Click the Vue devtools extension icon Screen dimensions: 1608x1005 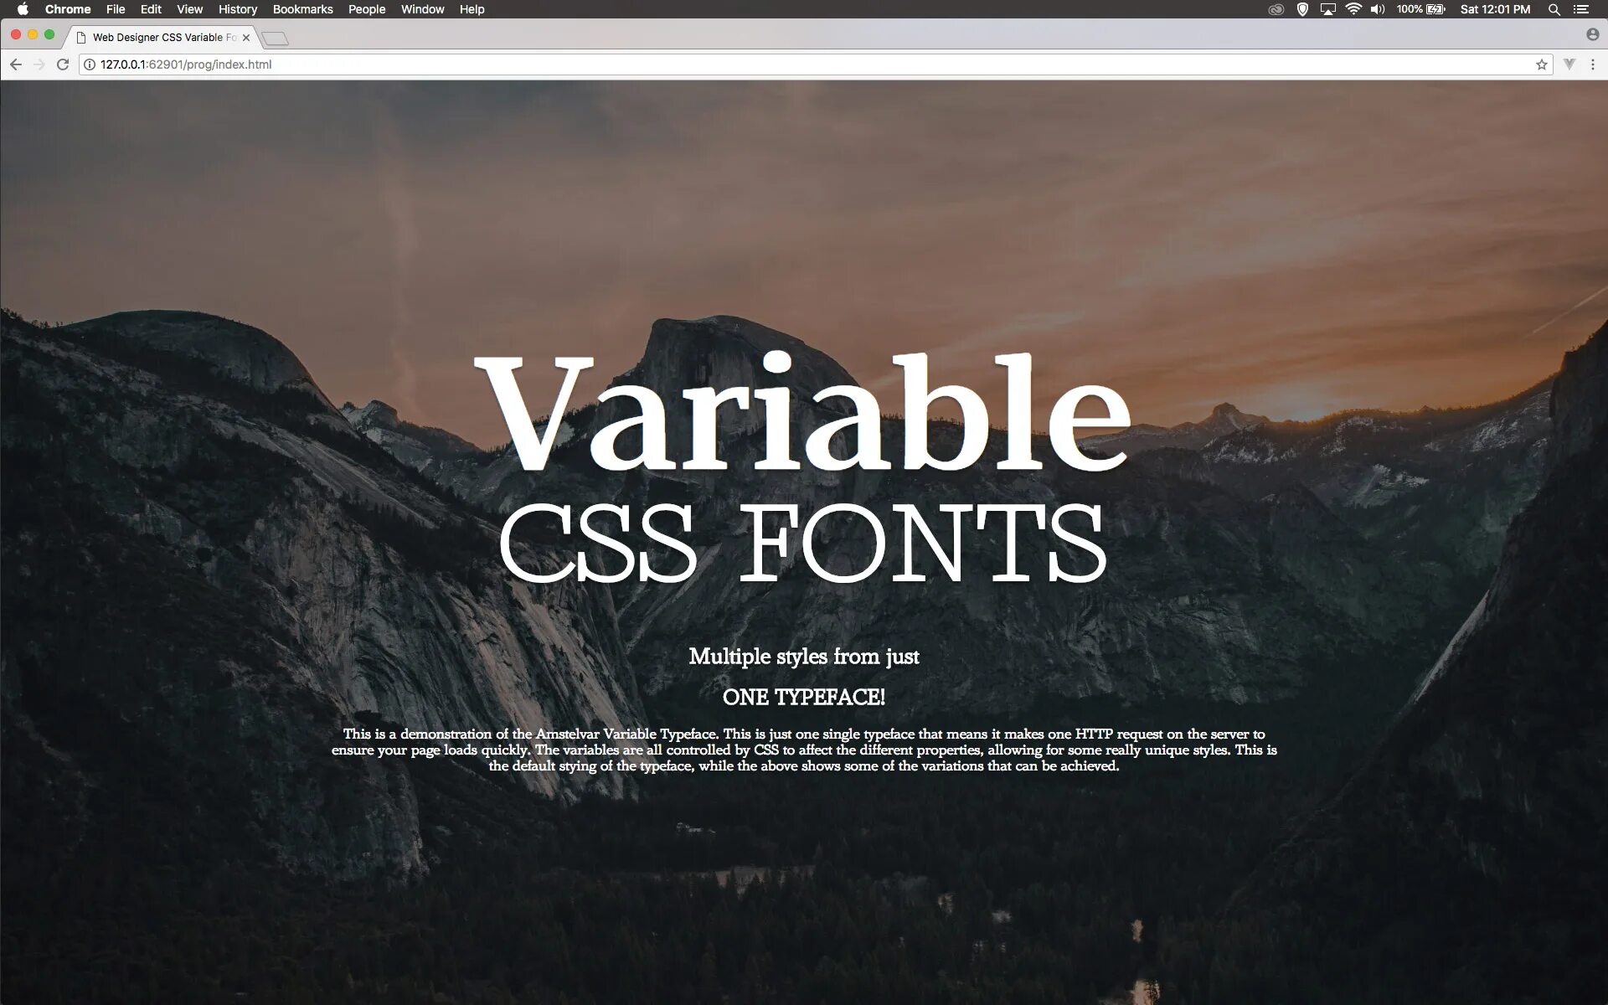[x=1567, y=64]
